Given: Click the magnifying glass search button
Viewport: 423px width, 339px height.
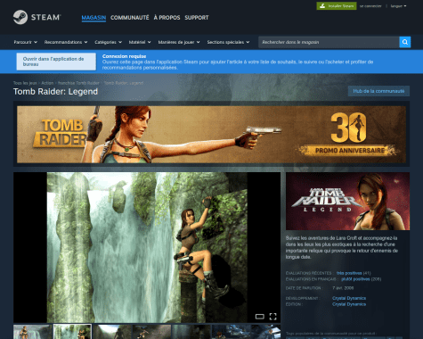Looking at the screenshot, I should tap(405, 42).
